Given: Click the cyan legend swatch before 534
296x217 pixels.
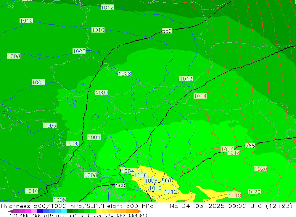Looking at the screenshot, I should [64, 211].
